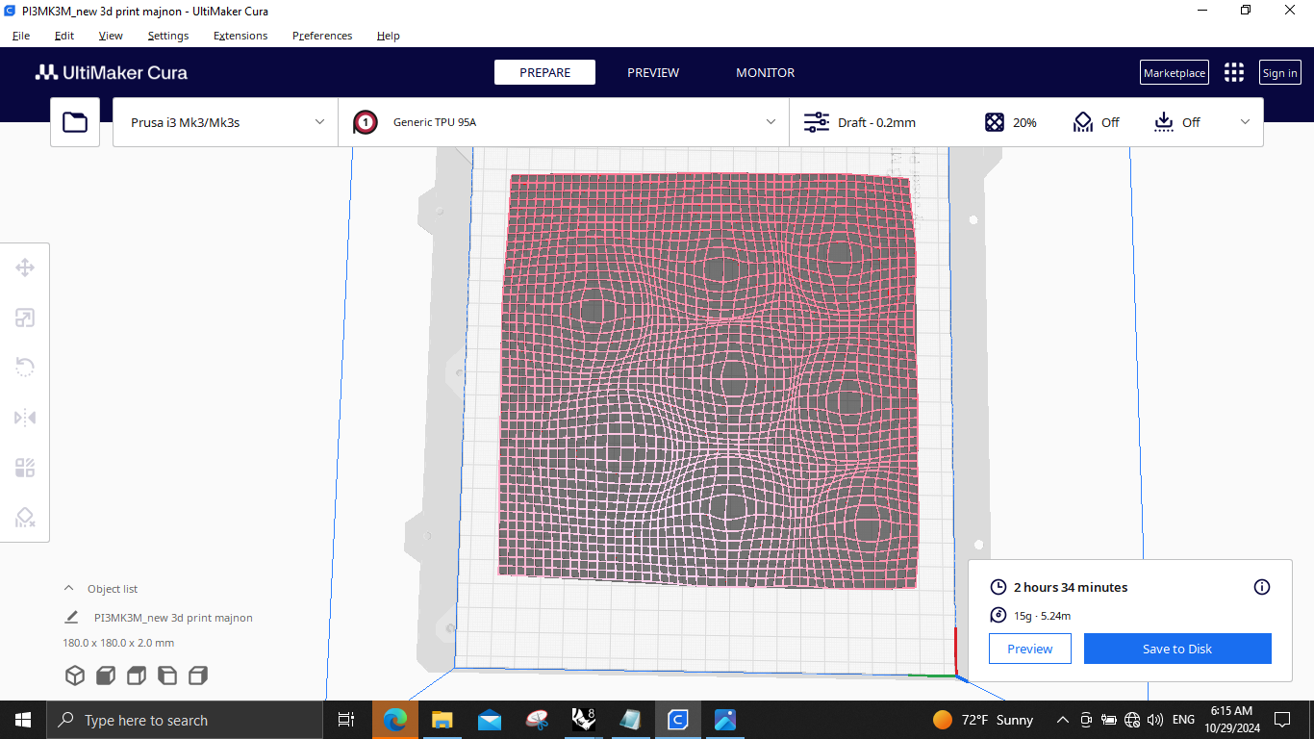The image size is (1314, 739).
Task: Open file with the folder icon
Action: (x=75, y=122)
